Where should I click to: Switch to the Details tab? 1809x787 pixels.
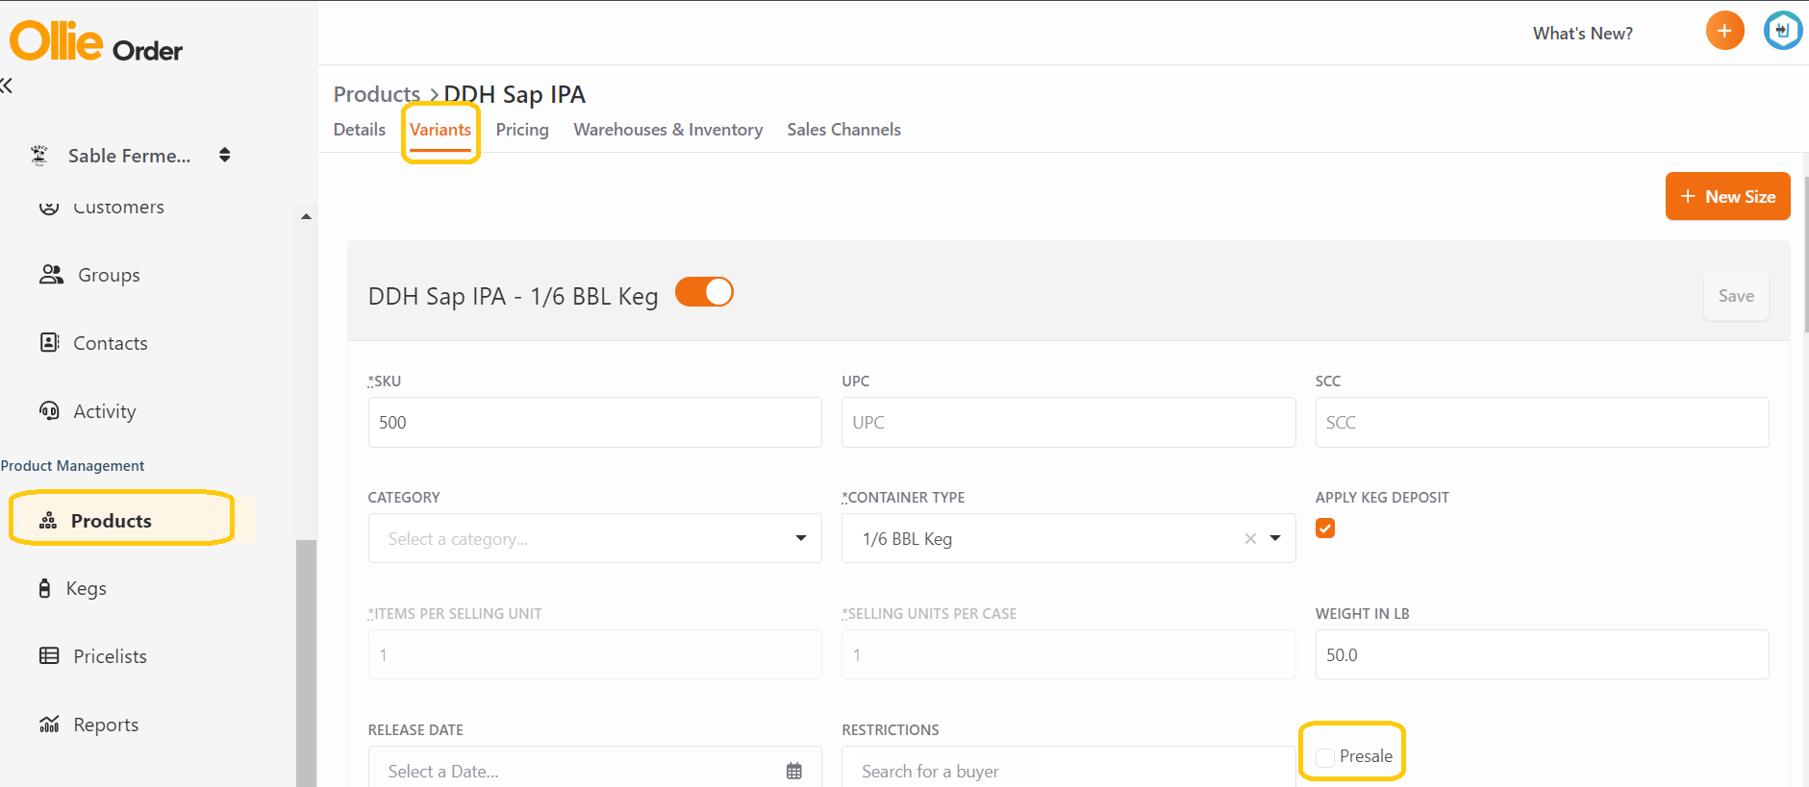[x=360, y=130]
